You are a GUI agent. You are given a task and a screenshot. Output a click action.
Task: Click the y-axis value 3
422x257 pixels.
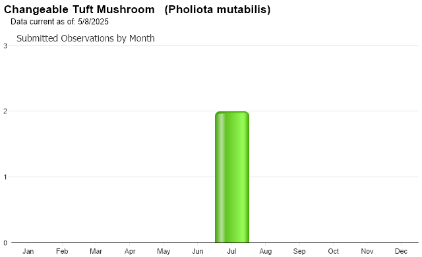point(5,46)
